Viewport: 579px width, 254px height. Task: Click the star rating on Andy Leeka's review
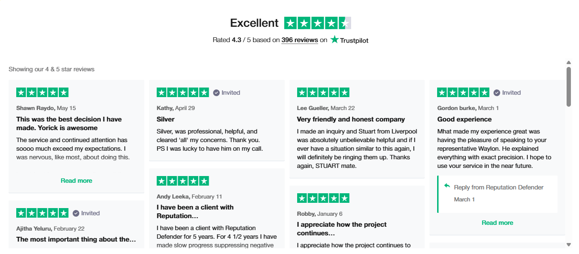[182, 181]
